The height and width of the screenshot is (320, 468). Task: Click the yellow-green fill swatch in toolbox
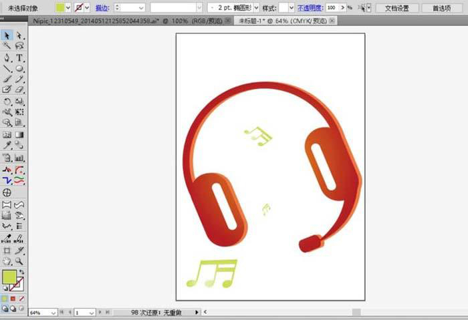pyautogui.click(x=9, y=277)
